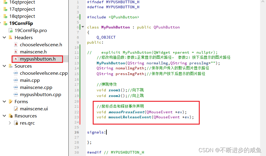
Task: Click the #endif line
Action: (116, 152)
